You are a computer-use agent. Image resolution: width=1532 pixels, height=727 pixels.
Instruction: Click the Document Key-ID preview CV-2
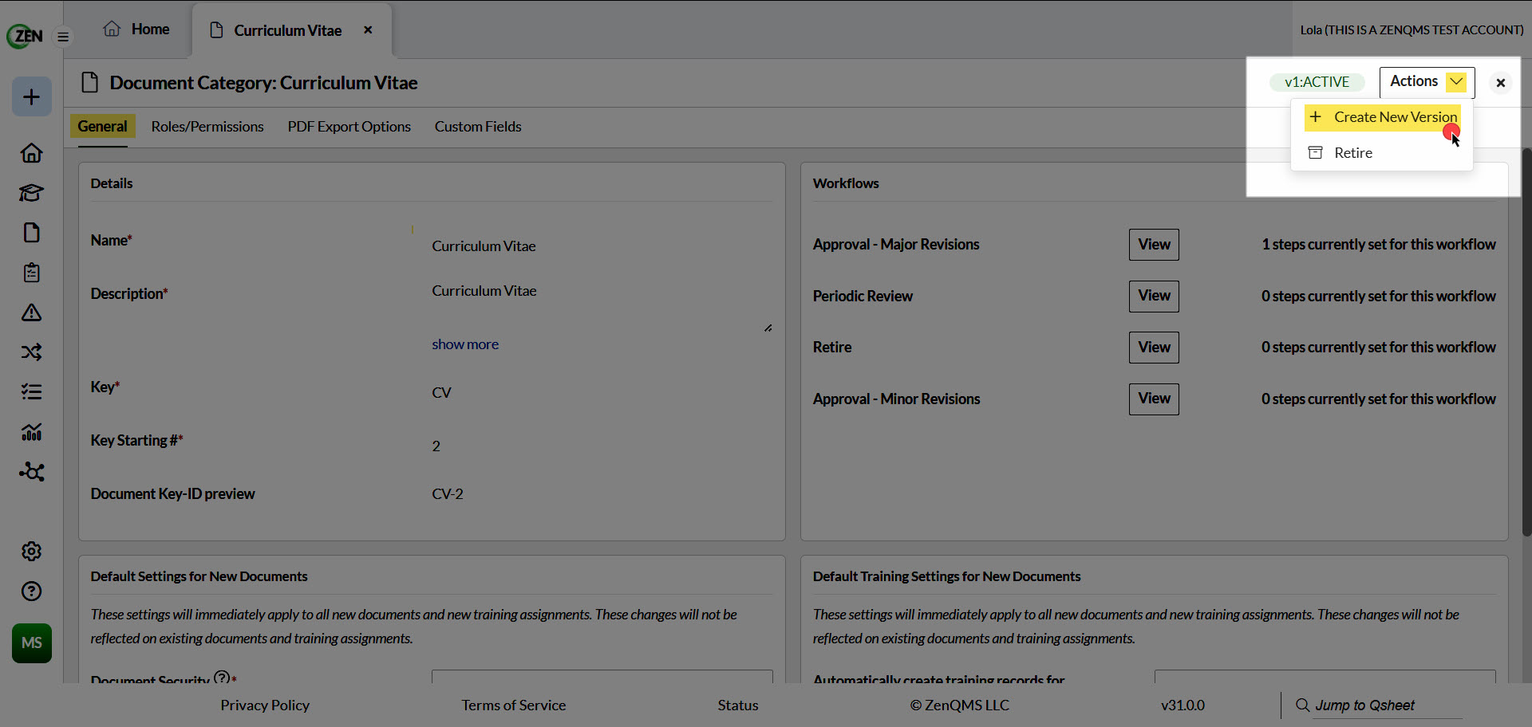click(x=448, y=494)
